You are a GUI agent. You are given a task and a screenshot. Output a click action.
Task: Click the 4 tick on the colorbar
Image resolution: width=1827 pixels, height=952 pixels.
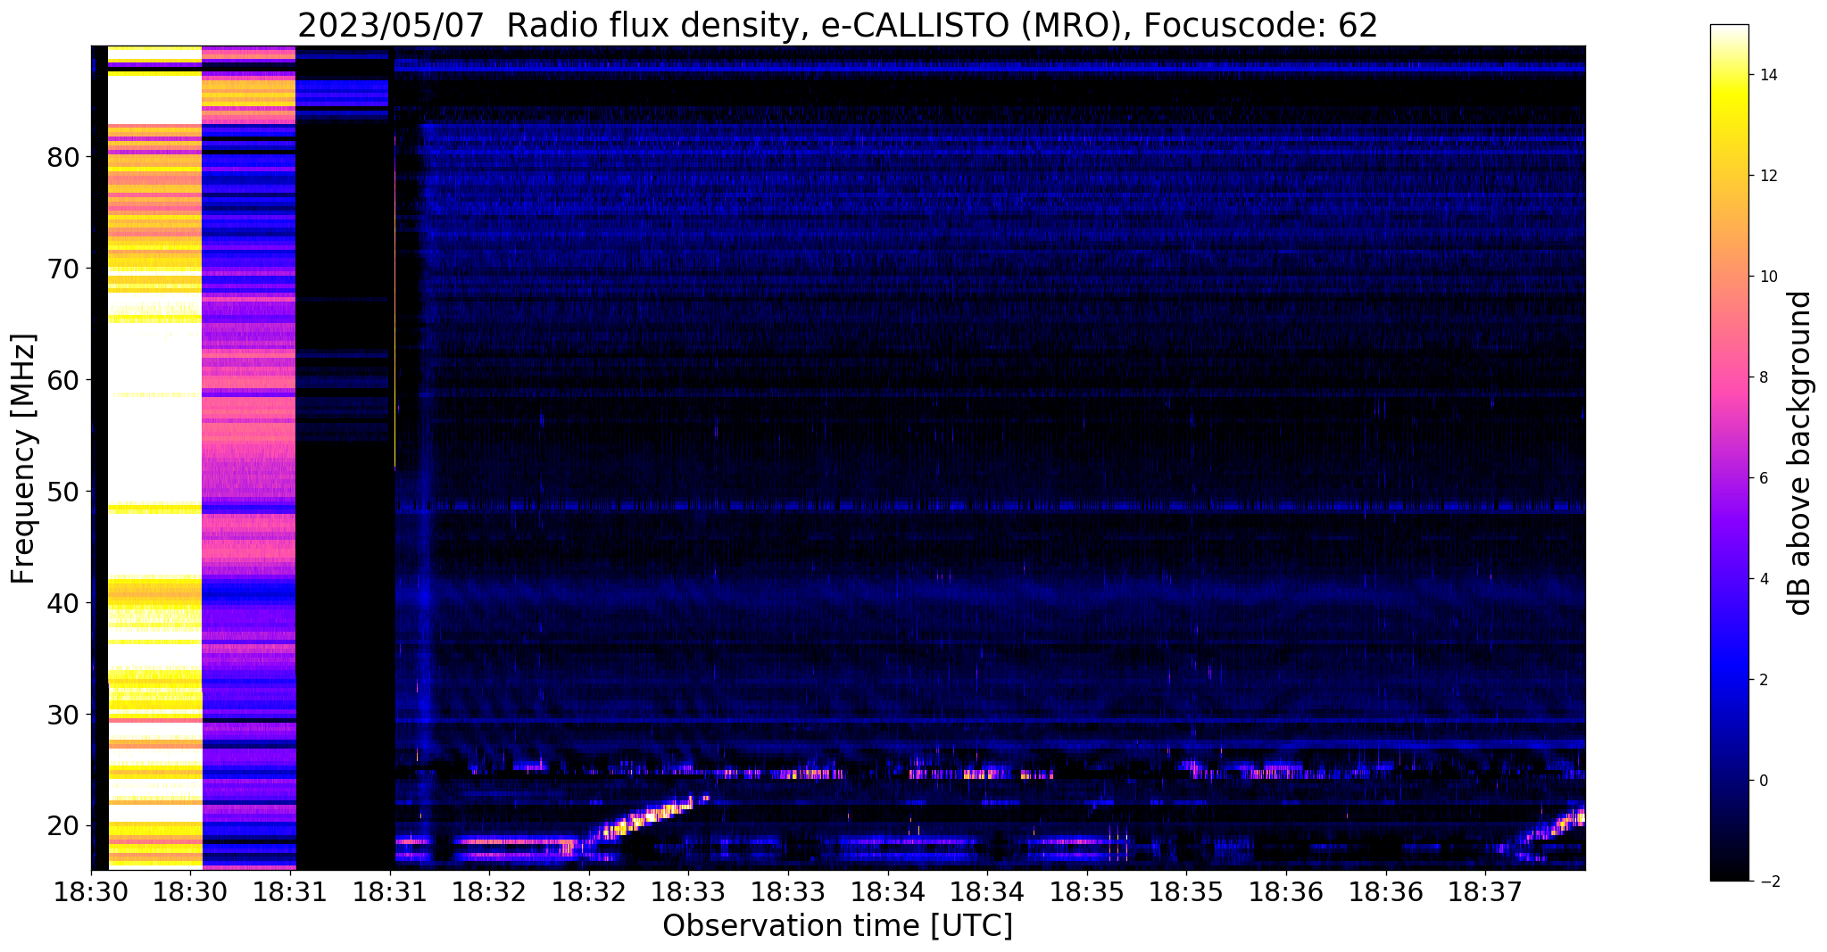(x=1762, y=579)
